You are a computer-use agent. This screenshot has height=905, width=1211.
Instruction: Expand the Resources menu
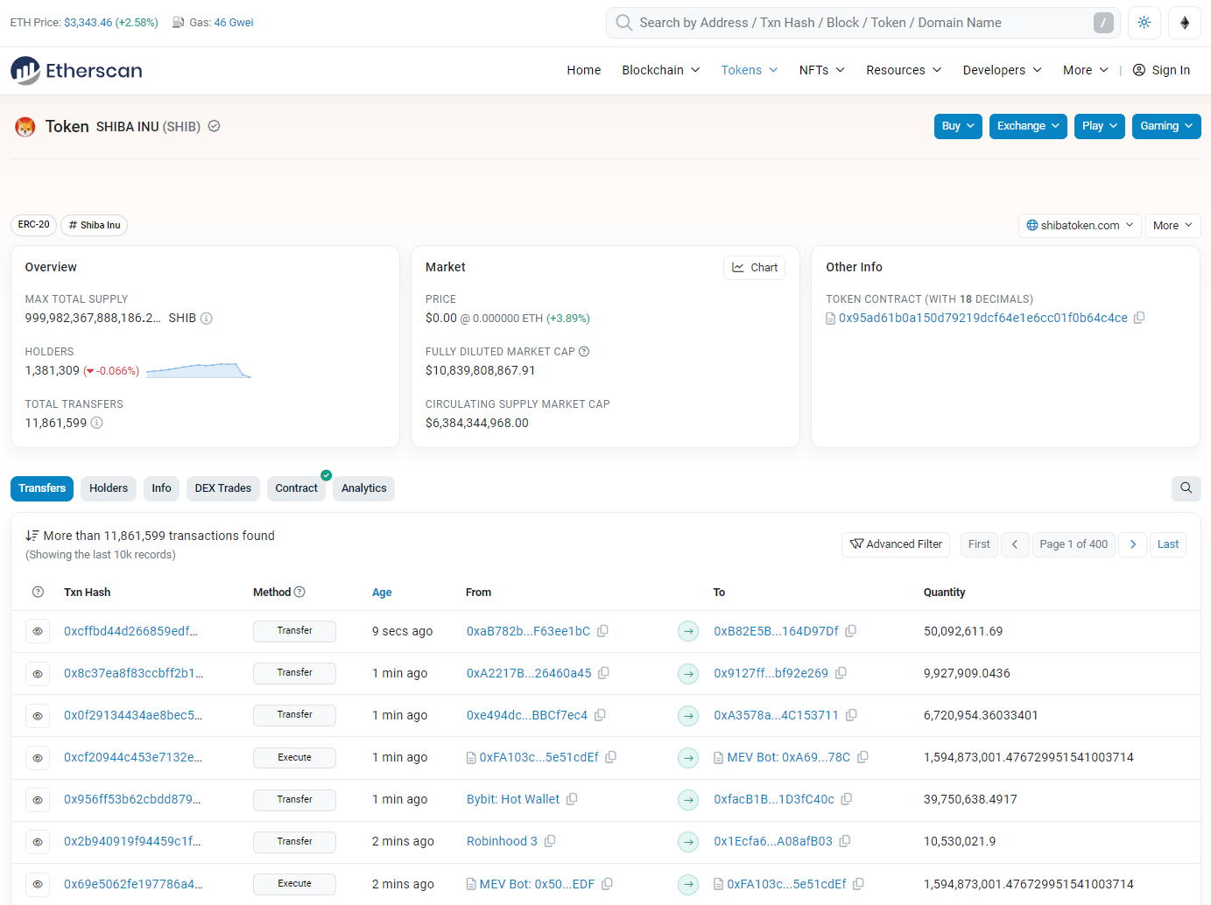point(904,70)
